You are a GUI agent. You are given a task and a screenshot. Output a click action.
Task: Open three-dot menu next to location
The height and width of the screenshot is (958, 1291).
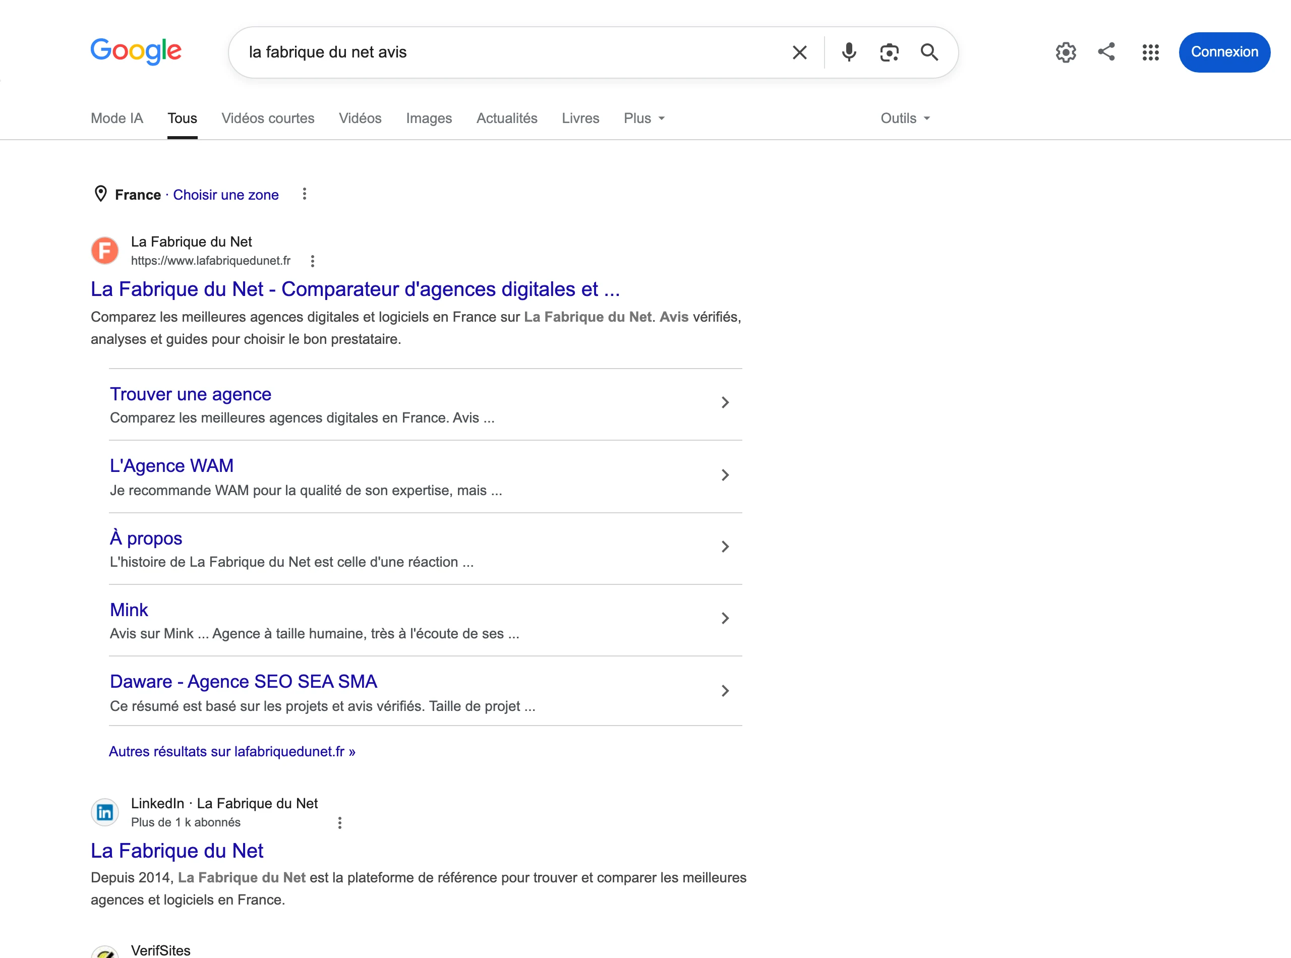coord(305,194)
